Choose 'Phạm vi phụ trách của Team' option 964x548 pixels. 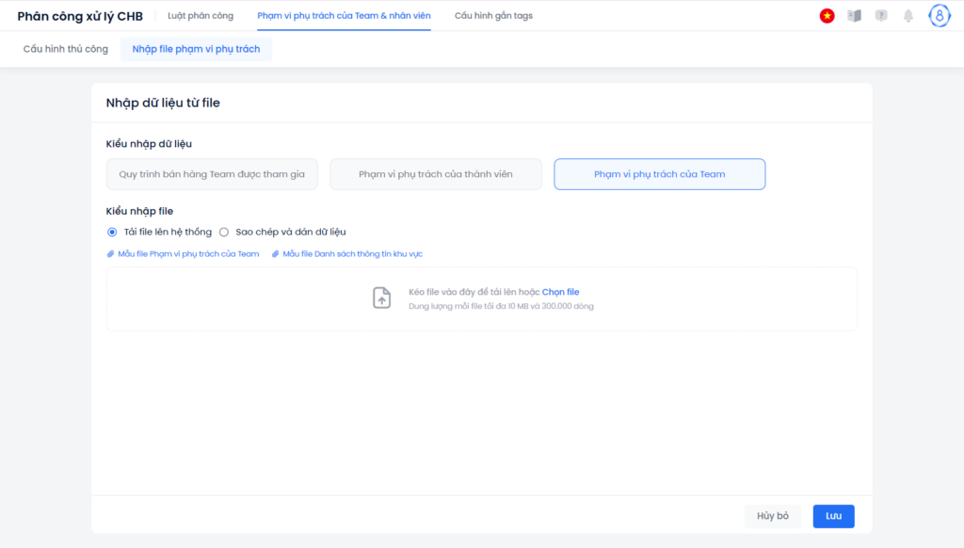[x=660, y=174]
